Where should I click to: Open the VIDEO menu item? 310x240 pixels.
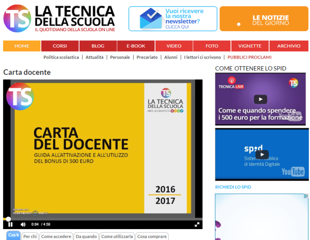click(174, 46)
